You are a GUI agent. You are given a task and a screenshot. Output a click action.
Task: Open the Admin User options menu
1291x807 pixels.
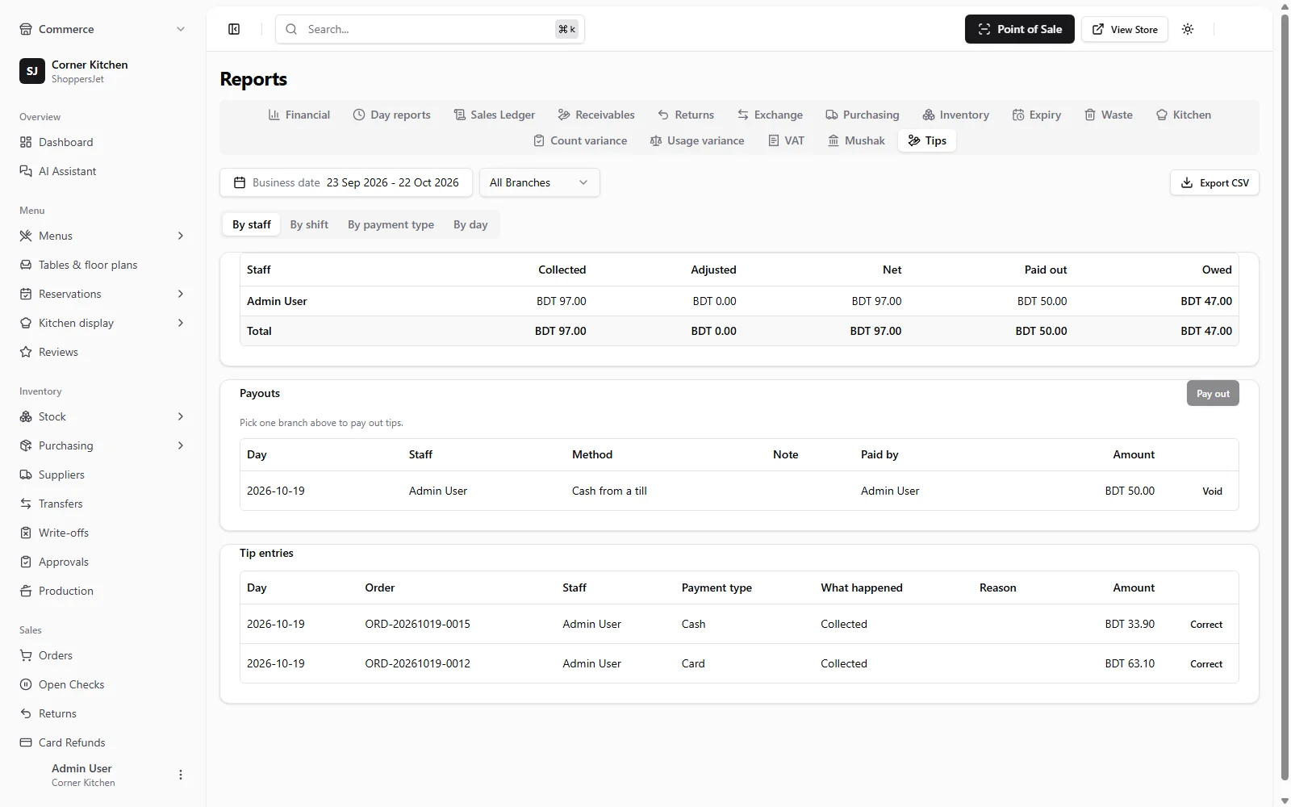click(x=181, y=775)
